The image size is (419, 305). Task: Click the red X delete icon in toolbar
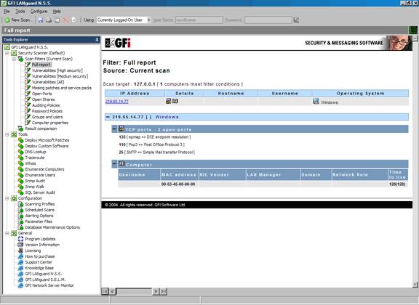[x=65, y=20]
